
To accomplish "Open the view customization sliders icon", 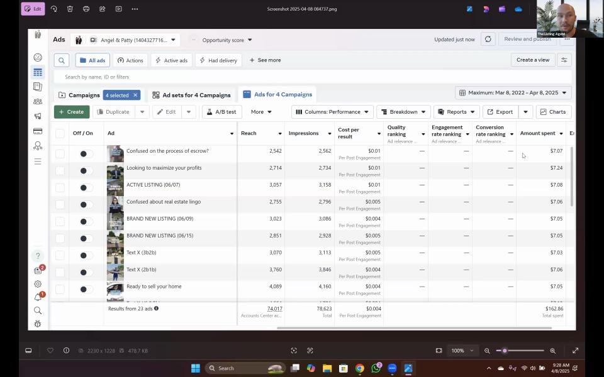I will click(x=564, y=60).
